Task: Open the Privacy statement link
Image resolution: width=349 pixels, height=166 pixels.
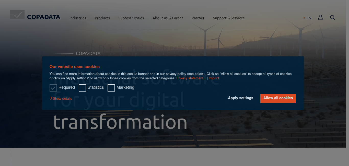Action: point(191,78)
